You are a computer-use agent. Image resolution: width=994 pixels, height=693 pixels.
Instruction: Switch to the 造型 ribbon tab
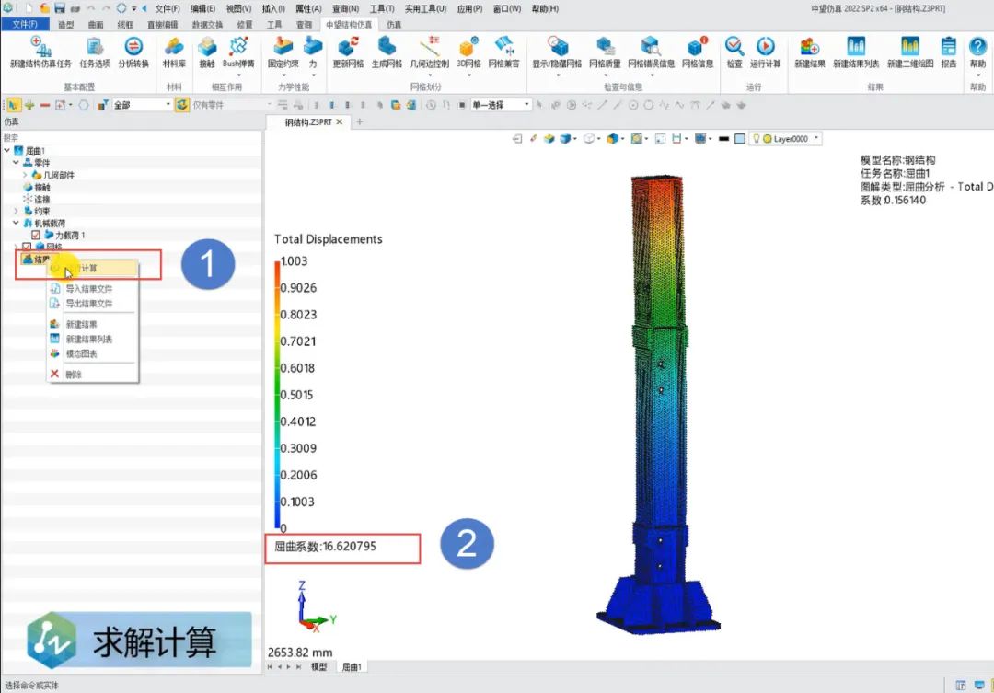(x=65, y=24)
